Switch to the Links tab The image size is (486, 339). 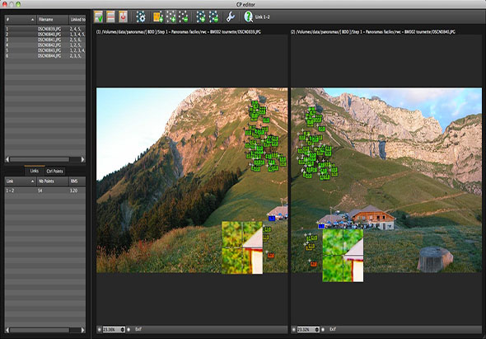pyautogui.click(x=35, y=171)
